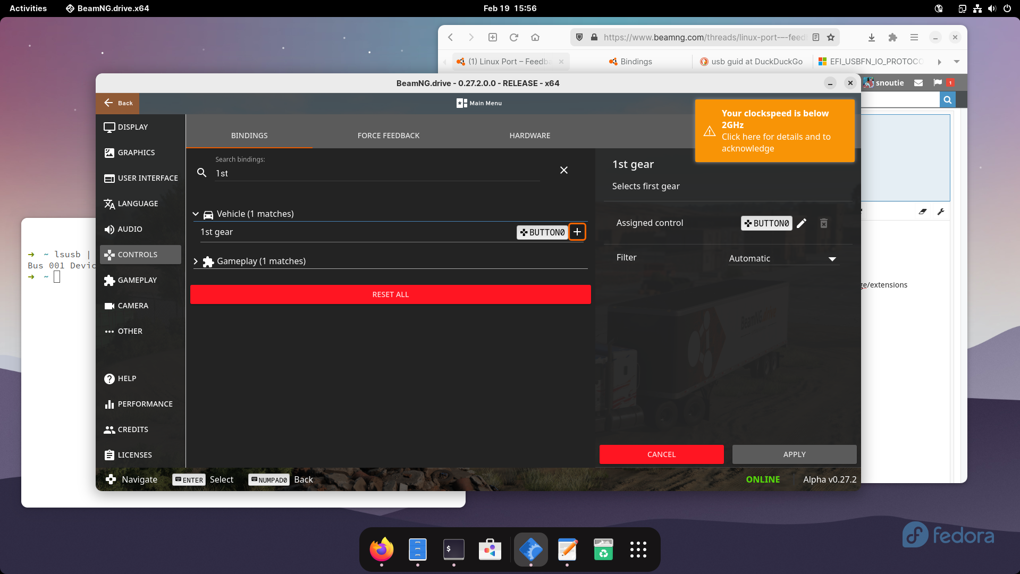Toggle reader view icon in address bar
The image size is (1020, 574).
816,37
